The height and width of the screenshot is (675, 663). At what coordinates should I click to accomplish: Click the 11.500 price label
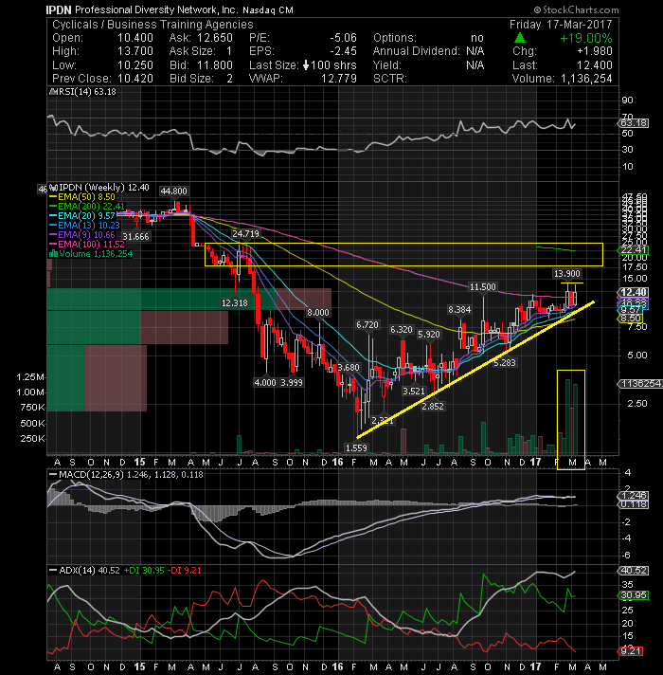pyautogui.click(x=482, y=286)
